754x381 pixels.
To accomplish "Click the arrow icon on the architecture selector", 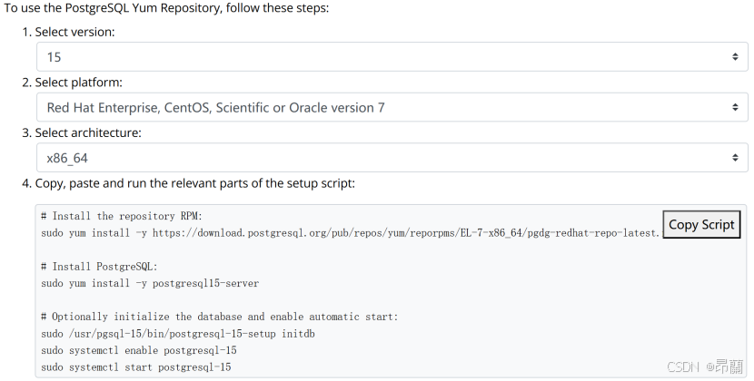I will pos(735,158).
